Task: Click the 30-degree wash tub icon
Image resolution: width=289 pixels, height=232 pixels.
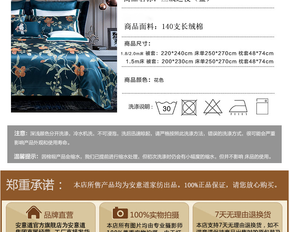Action: click(x=166, y=108)
